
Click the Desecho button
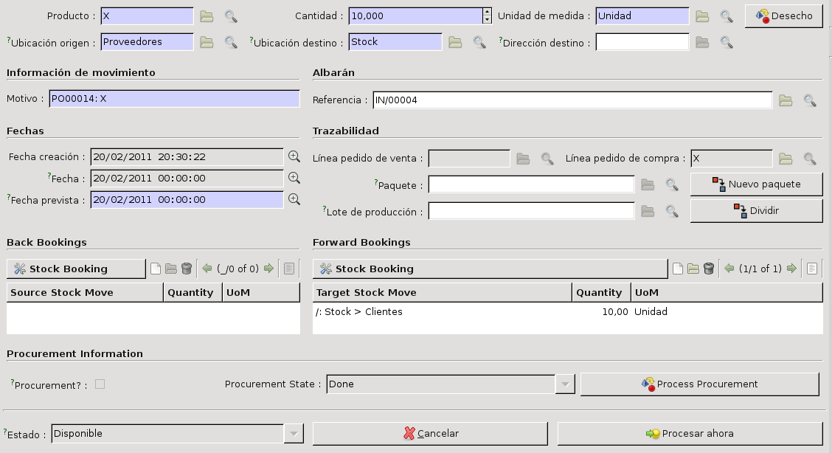point(783,16)
